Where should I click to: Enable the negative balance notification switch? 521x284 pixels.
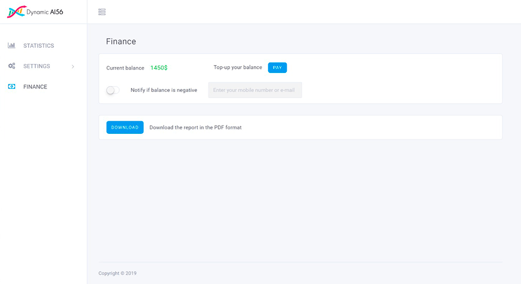click(x=112, y=90)
